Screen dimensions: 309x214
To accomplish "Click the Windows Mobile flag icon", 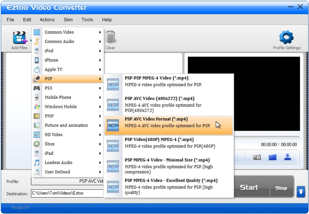I will pyautogui.click(x=37, y=107).
